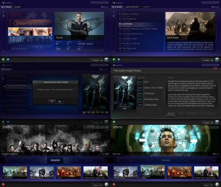Image resolution: width=221 pixels, height=187 pixels.
Task: Select 'game of thrones' breadcrumb tab
Action: point(132,7)
